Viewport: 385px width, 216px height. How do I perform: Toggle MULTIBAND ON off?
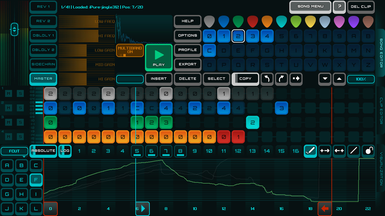click(x=130, y=50)
